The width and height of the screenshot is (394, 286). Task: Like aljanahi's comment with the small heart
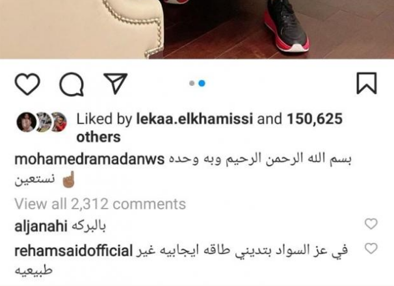(371, 224)
